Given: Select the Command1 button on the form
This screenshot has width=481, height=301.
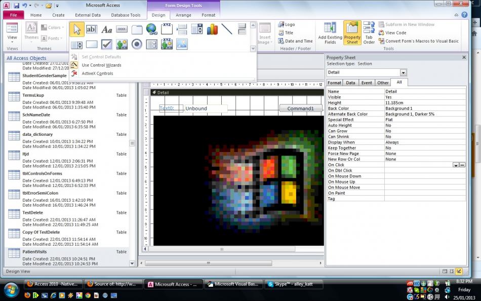Looking at the screenshot, I should coord(301,108).
